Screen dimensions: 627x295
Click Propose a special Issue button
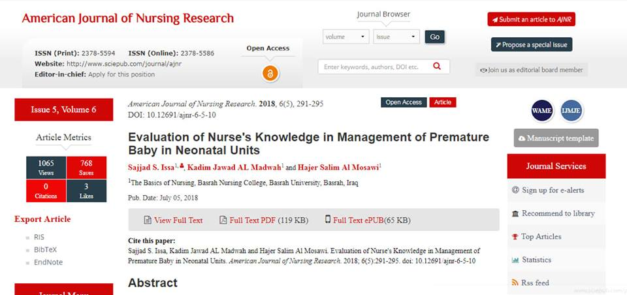(x=532, y=44)
